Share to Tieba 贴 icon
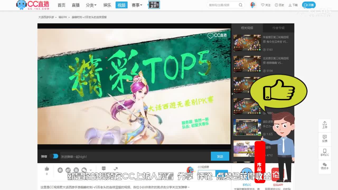The image size is (338, 190). pyautogui.click(x=76, y=170)
